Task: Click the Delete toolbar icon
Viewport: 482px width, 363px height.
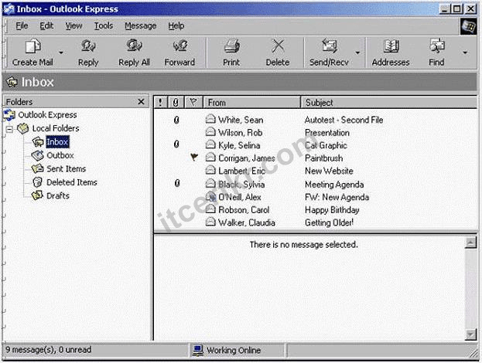Action: (278, 46)
